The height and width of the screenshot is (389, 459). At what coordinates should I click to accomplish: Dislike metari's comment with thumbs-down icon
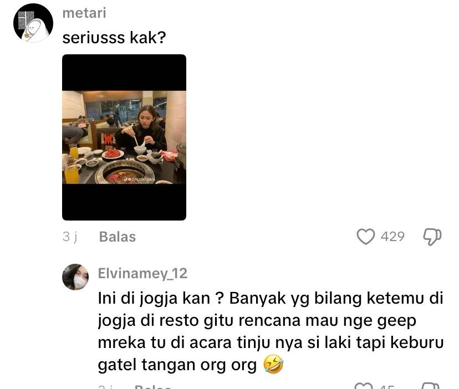[432, 237]
